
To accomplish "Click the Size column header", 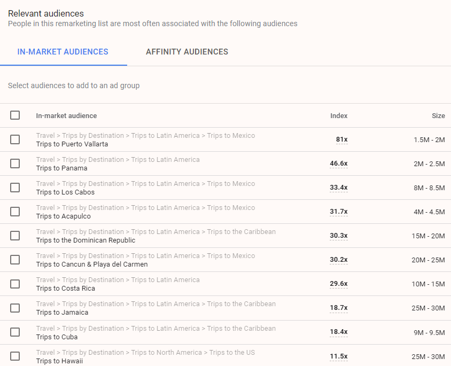I will [x=438, y=115].
